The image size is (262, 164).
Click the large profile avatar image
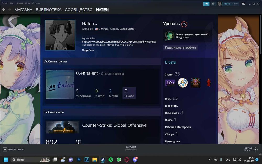(60, 35)
